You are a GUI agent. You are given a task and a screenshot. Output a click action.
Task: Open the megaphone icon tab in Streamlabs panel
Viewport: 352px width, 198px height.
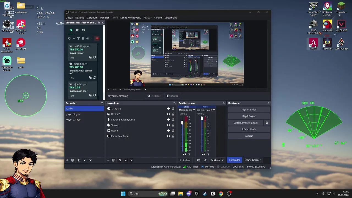83,30
